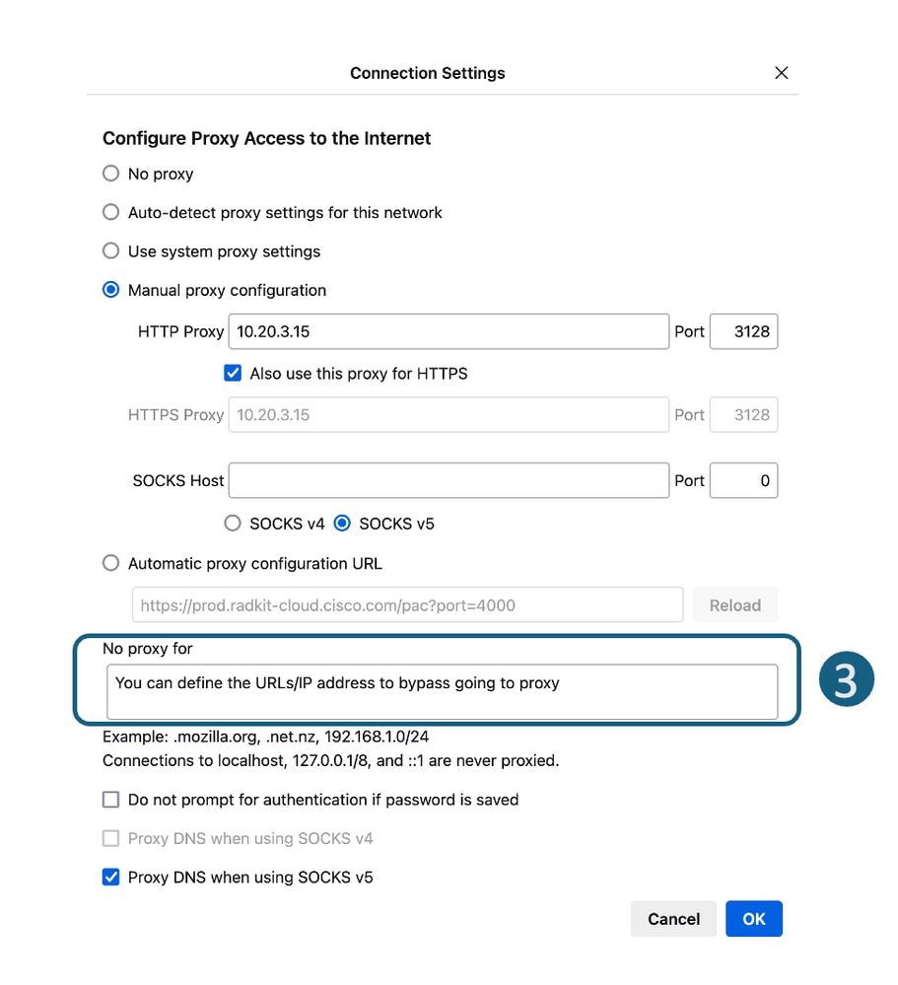This screenshot has height=985, width=898.
Task: Select Use system proxy settings
Action: pyautogui.click(x=111, y=251)
